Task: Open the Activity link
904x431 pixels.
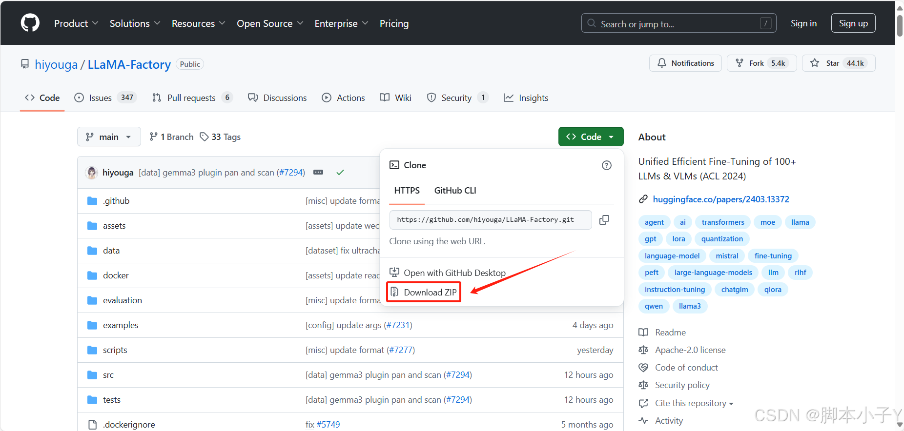Action: pos(661,421)
